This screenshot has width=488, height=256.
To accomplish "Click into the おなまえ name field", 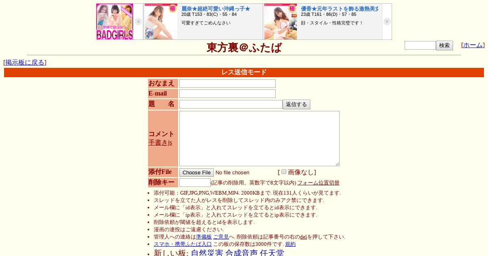I will [227, 83].
